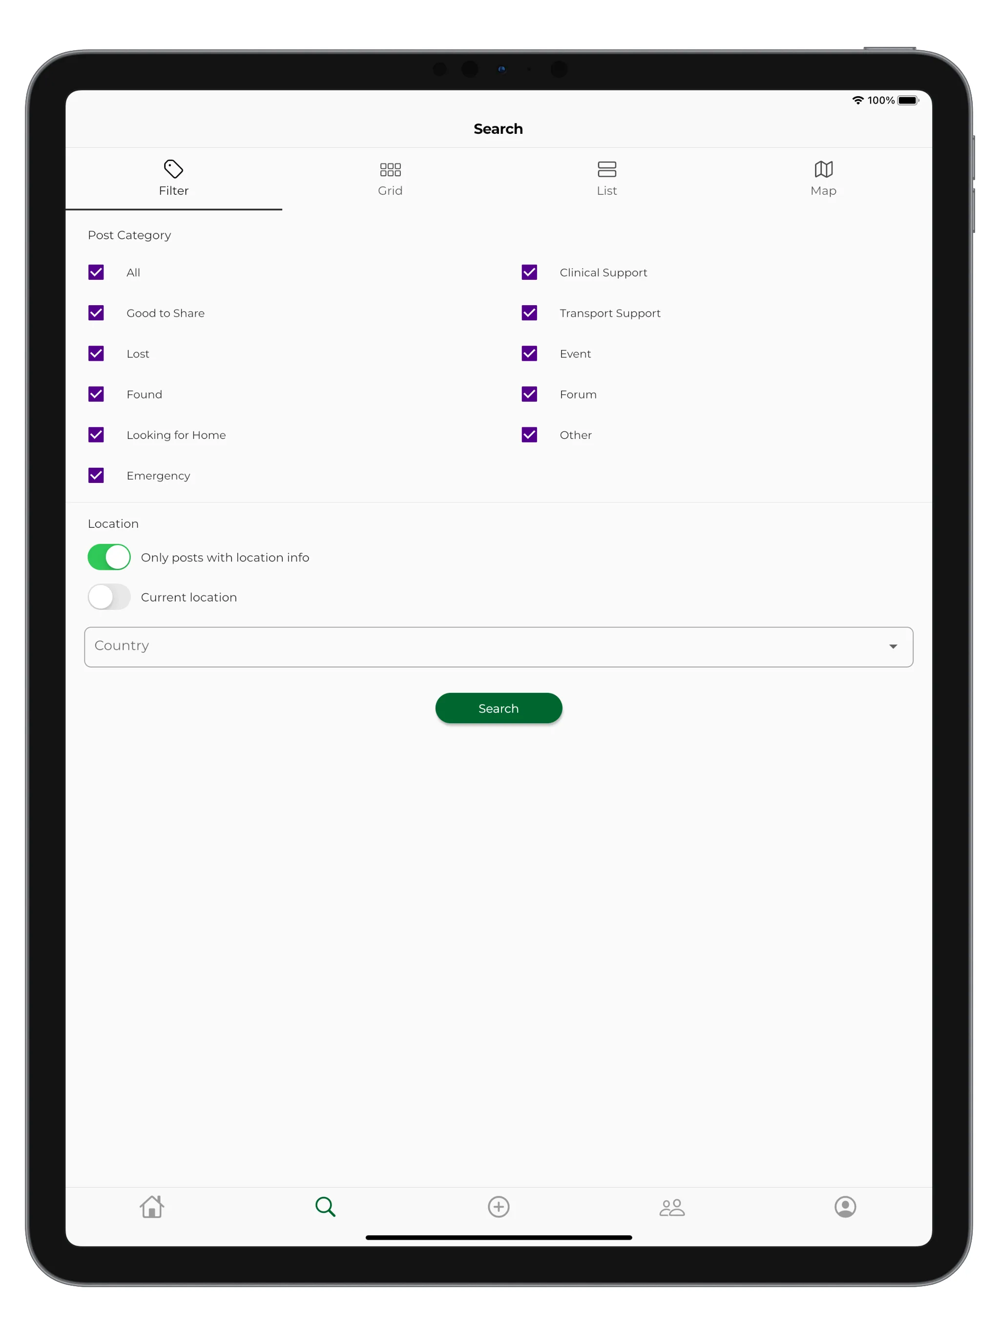Click the Search button
This screenshot has width=1000, height=1334.
[499, 707]
